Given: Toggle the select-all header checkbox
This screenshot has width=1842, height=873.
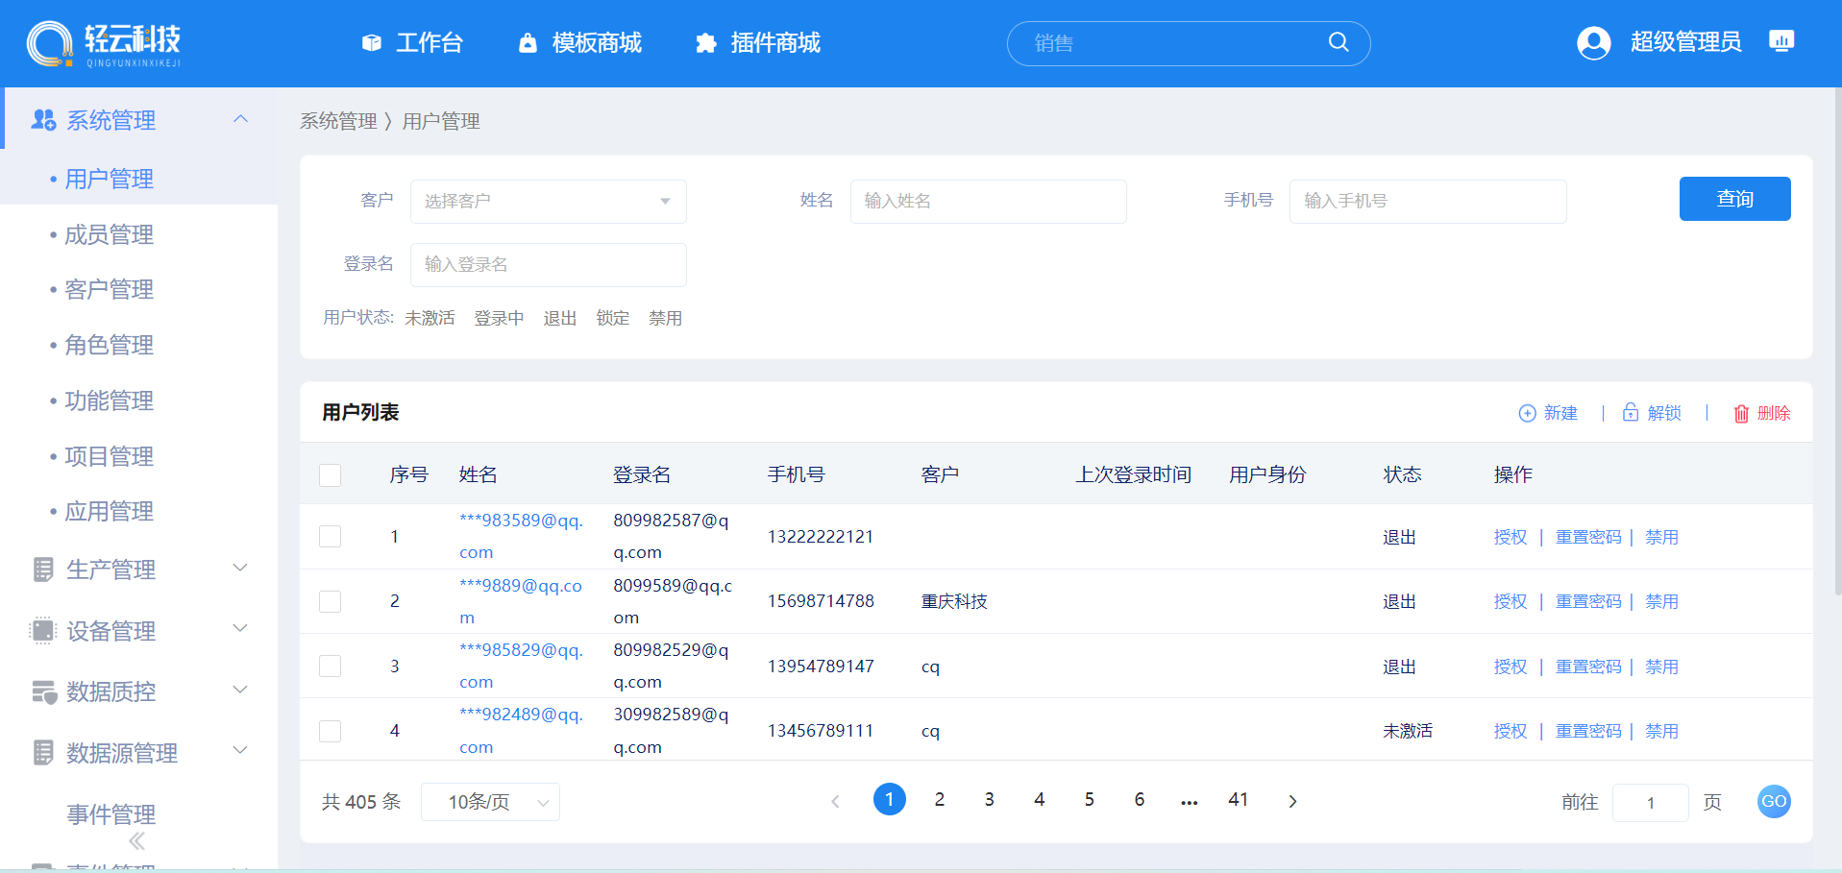Looking at the screenshot, I should [x=331, y=474].
